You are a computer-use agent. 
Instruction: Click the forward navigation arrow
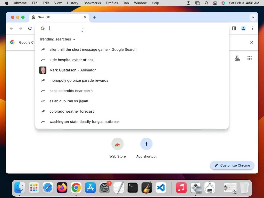[21, 28]
